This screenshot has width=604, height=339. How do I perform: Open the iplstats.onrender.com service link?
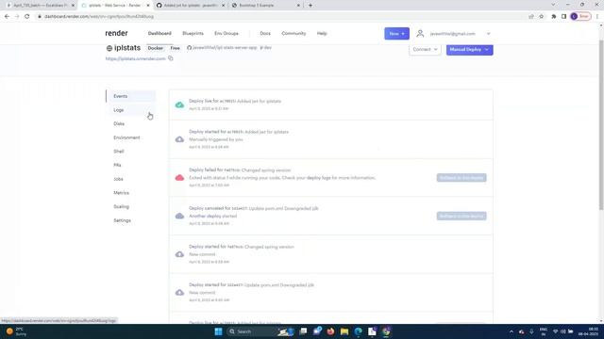pos(136,58)
